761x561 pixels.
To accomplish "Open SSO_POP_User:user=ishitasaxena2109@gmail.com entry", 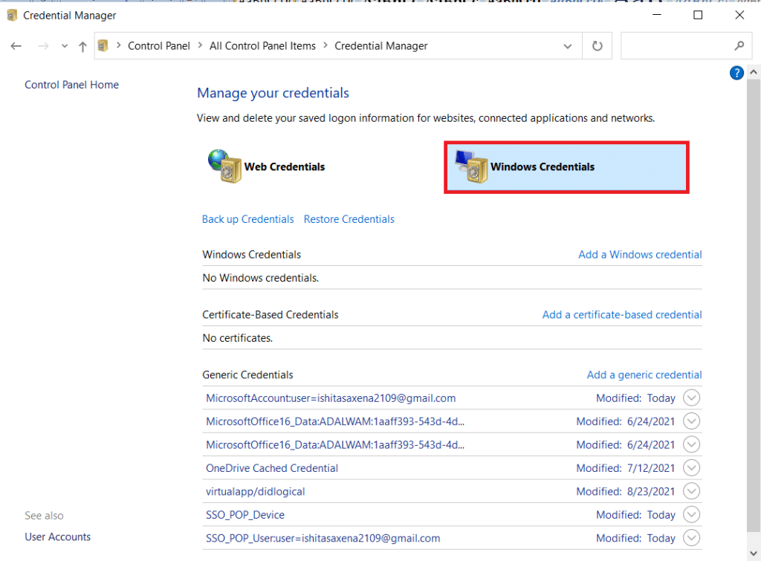I will tap(323, 538).
